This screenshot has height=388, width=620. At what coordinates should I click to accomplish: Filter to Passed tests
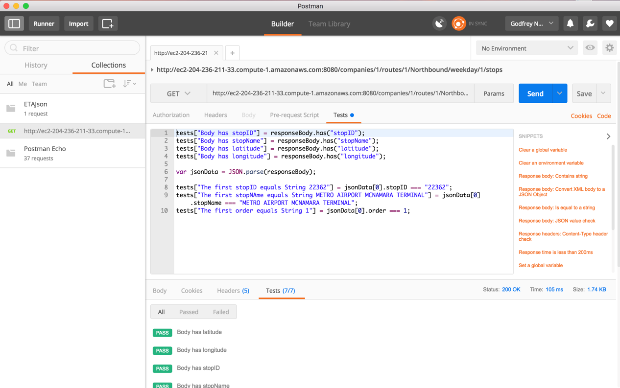pos(189,312)
